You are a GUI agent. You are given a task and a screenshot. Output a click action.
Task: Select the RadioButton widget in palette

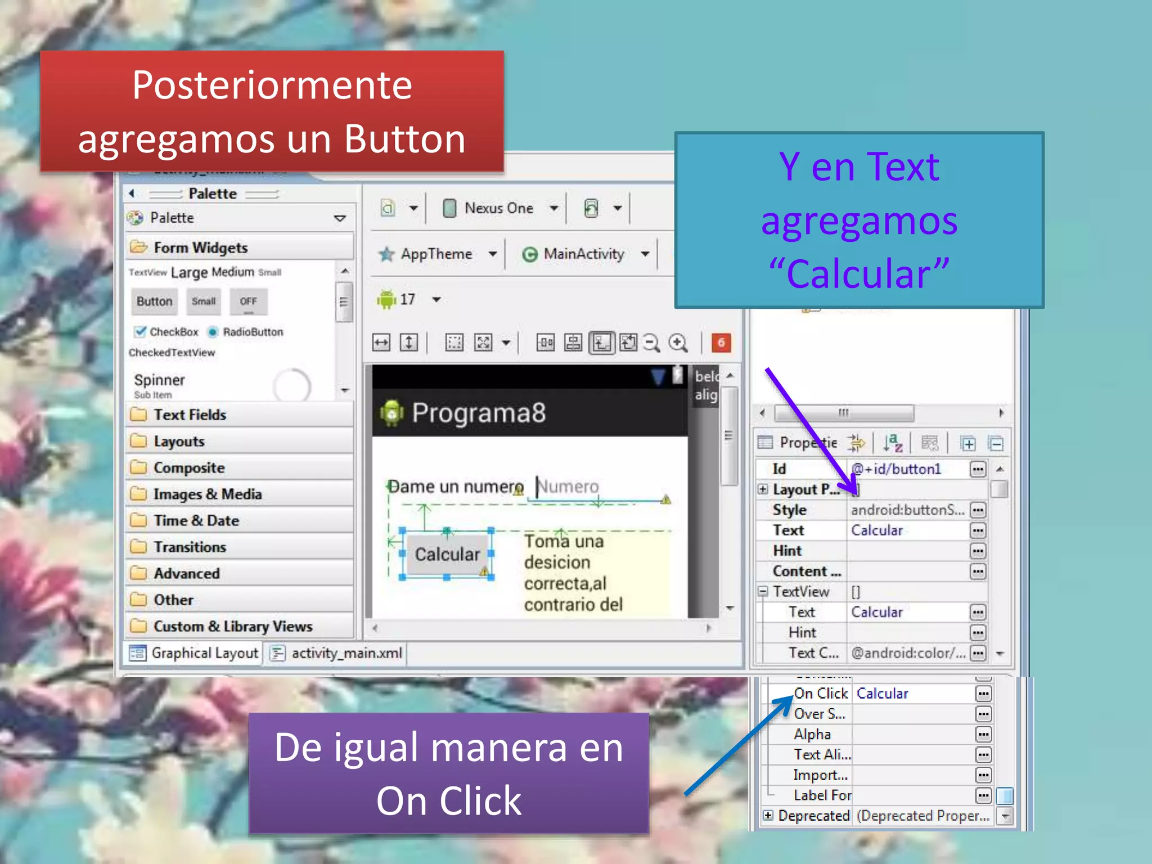[245, 332]
